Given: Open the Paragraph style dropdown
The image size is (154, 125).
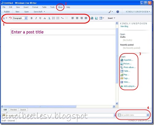Looking at the screenshot, I should 26,18.
